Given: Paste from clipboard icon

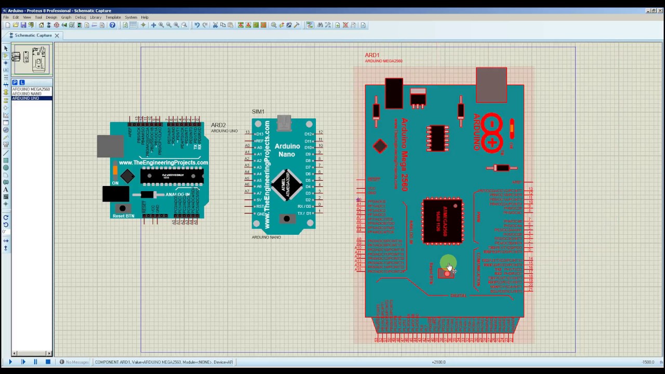Looking at the screenshot, I should pos(230,25).
